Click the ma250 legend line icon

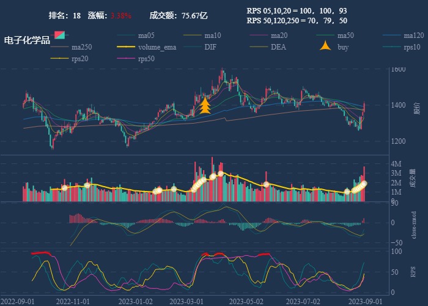60,47
